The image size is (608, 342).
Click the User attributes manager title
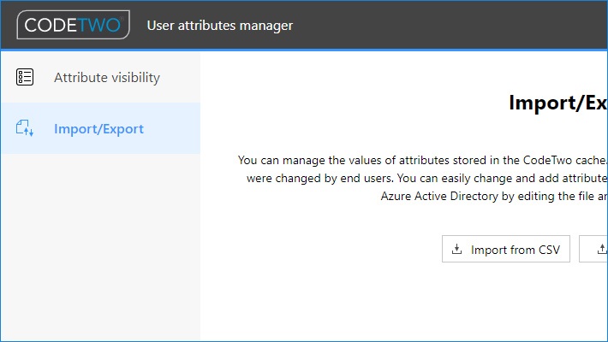220,26
